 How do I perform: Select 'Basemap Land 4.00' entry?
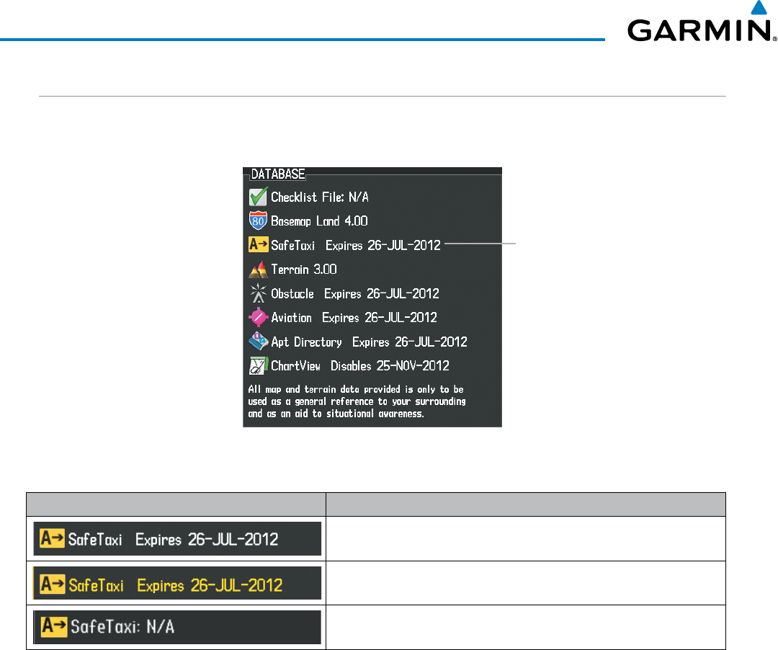319,221
